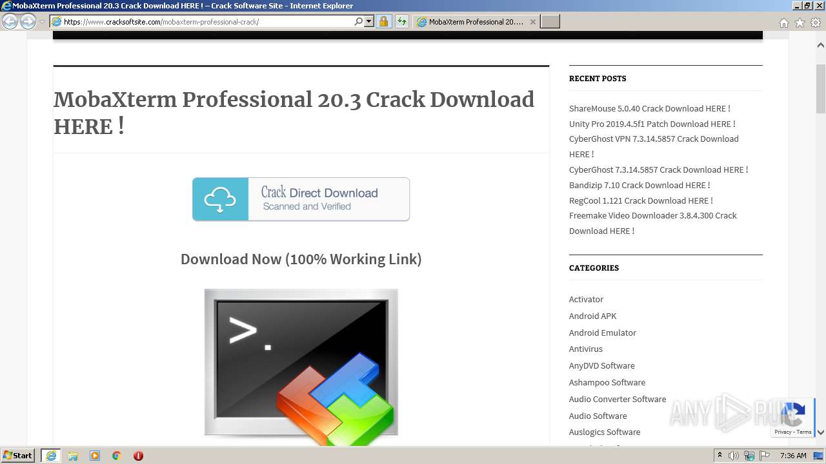This screenshot has height=464, width=826.
Task: Open Google Chrome taskbar icon
Action: coord(117,456)
